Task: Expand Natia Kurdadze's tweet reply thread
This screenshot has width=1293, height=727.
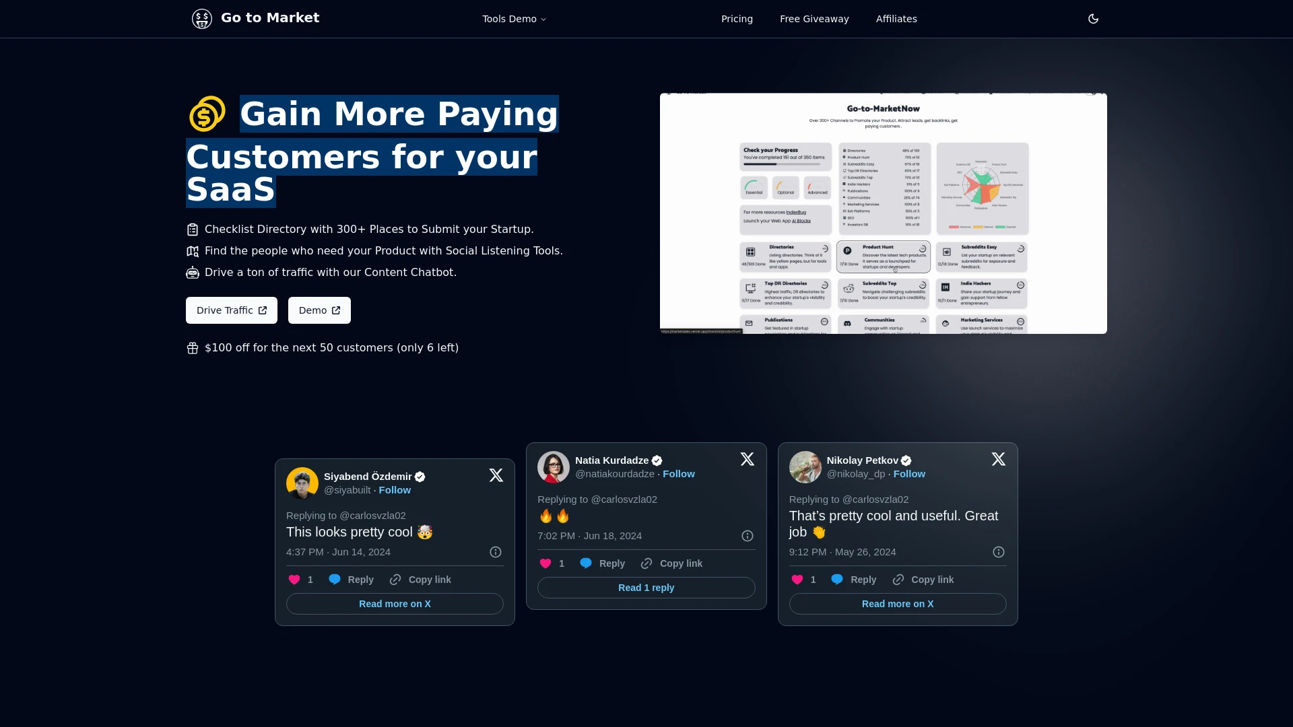Action: pyautogui.click(x=646, y=588)
